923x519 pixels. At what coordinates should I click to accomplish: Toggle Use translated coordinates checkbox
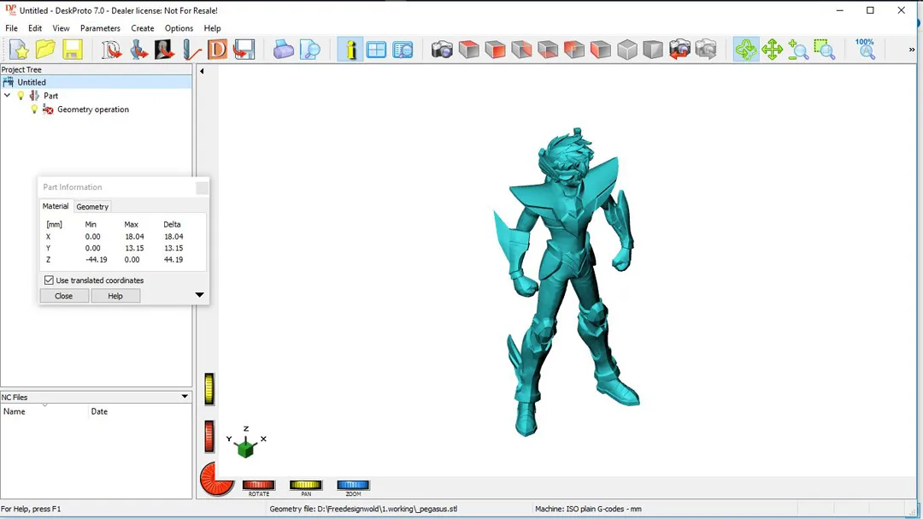[x=49, y=280]
